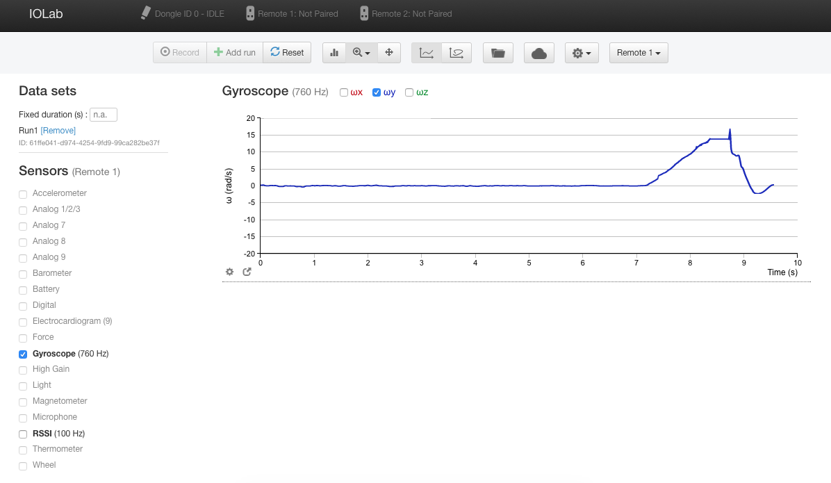Click the gyroscope peak on the plot
Screen dimensions: 831x483
coord(730,129)
